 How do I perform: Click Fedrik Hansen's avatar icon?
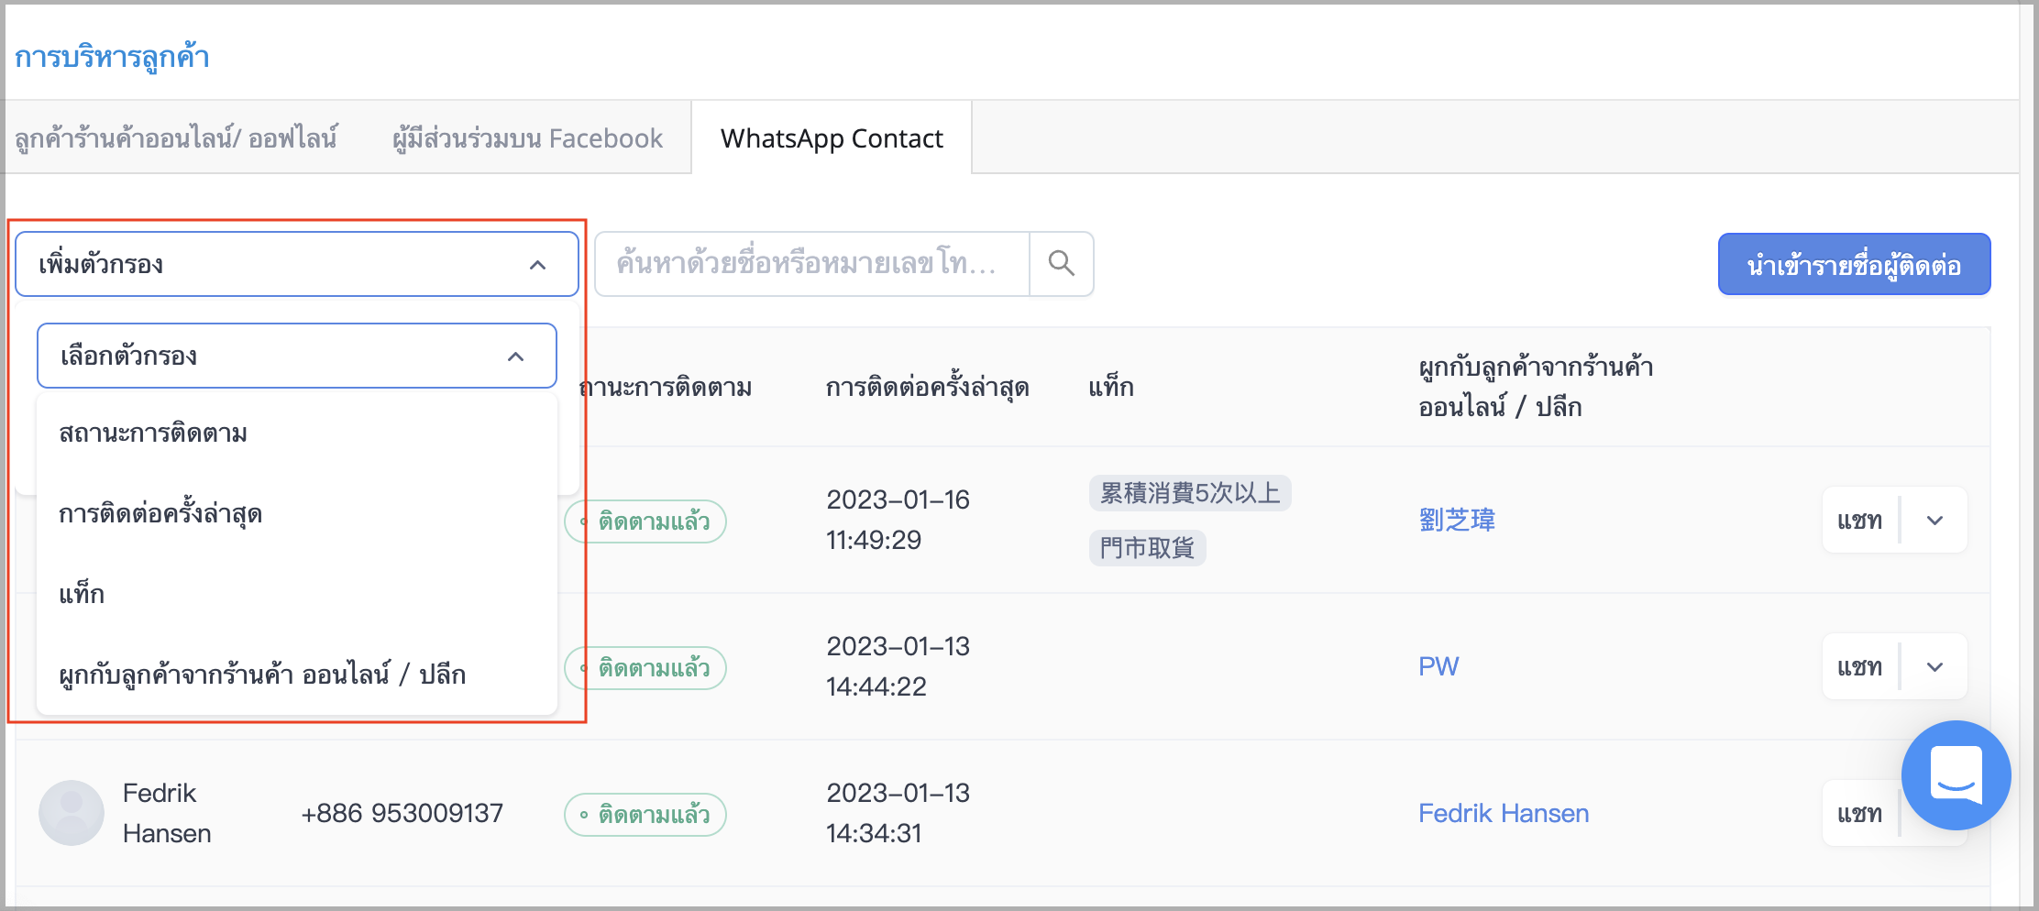point(72,812)
